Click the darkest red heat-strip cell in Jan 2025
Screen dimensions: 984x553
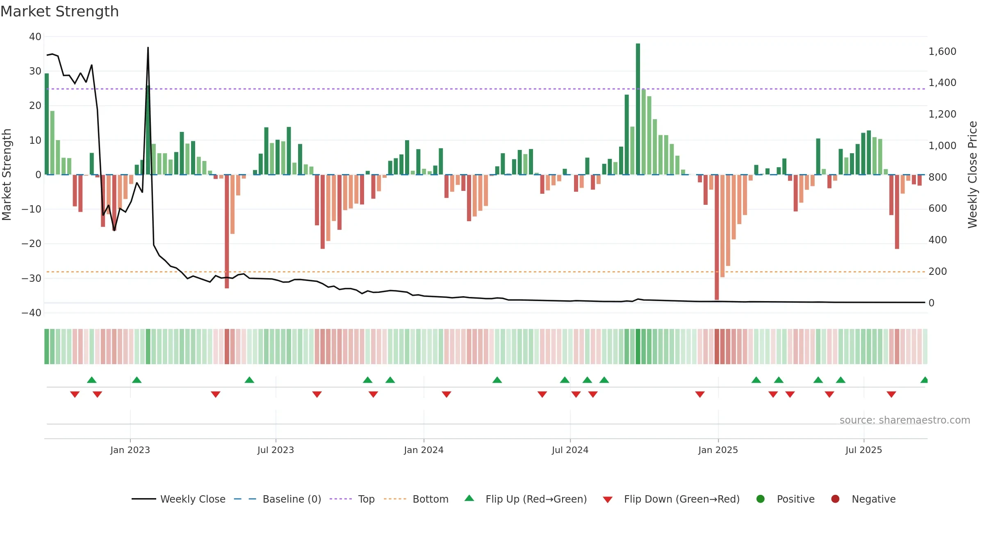[717, 346]
